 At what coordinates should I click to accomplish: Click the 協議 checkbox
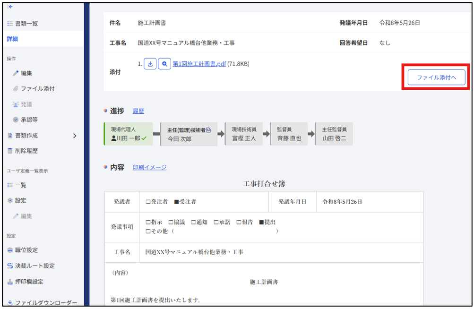click(x=171, y=222)
